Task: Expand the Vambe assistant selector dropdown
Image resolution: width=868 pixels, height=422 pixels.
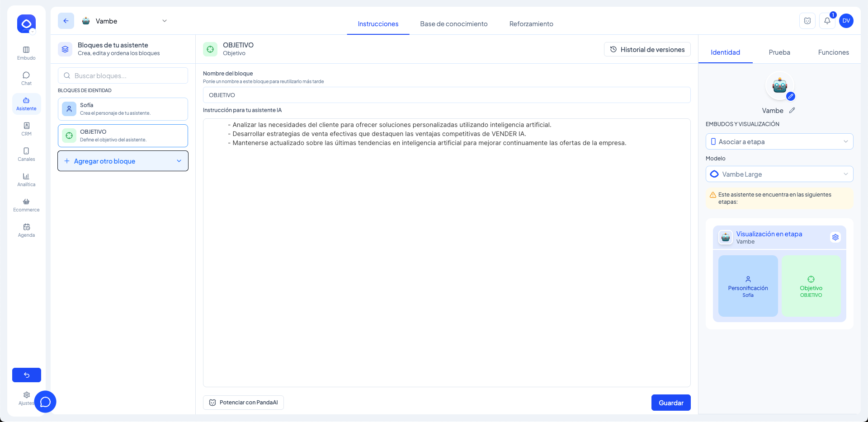Action: tap(165, 21)
